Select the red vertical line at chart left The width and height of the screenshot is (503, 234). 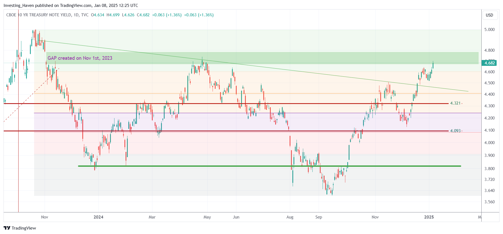(18, 111)
